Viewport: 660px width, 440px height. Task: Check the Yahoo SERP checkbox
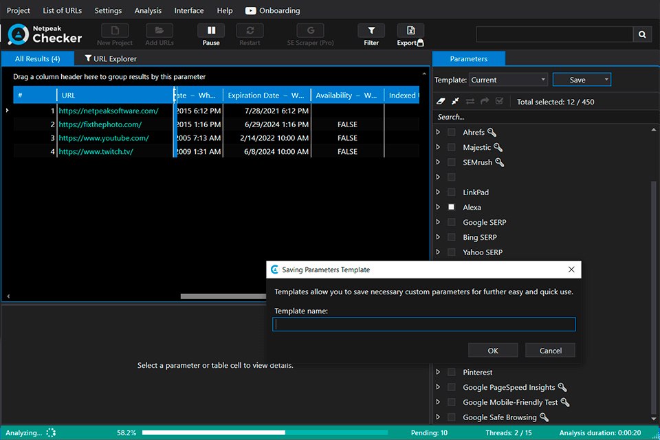[452, 252]
